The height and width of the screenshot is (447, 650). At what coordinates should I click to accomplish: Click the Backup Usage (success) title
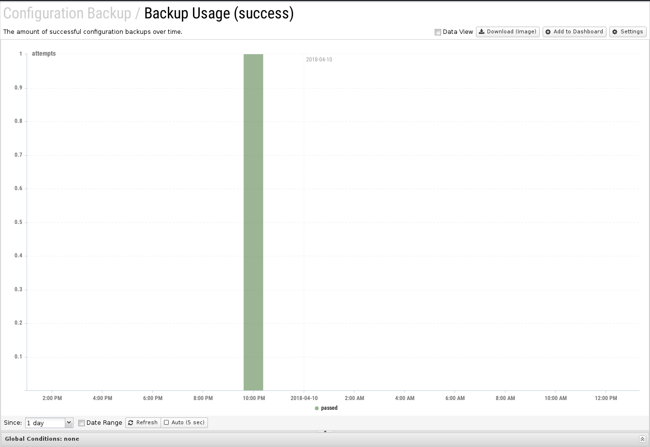(219, 14)
